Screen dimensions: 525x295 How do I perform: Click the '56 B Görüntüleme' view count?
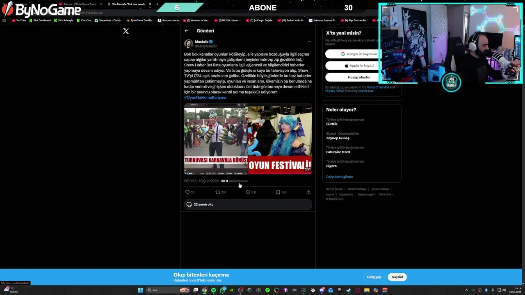234,181
